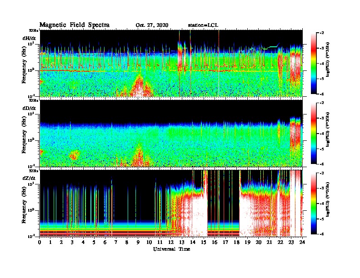Click the red blob near 3 UT in dD/dt
The height and width of the screenshot is (278, 360).
click(74, 155)
